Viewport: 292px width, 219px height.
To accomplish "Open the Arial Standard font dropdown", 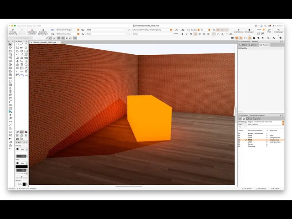I will [193, 30].
